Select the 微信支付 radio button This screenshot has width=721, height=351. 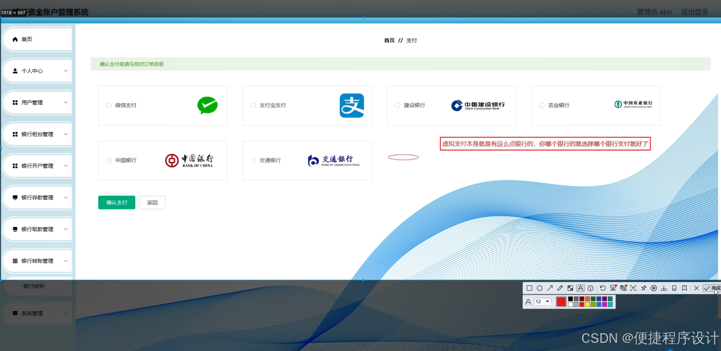[x=109, y=105]
